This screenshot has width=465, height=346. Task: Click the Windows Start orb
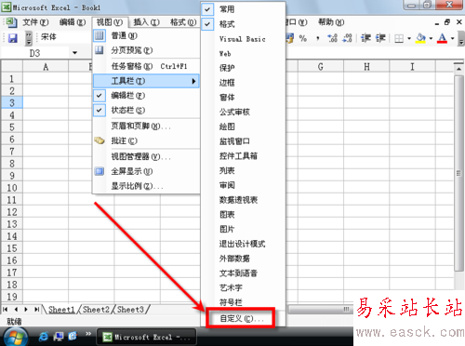click(x=15, y=337)
